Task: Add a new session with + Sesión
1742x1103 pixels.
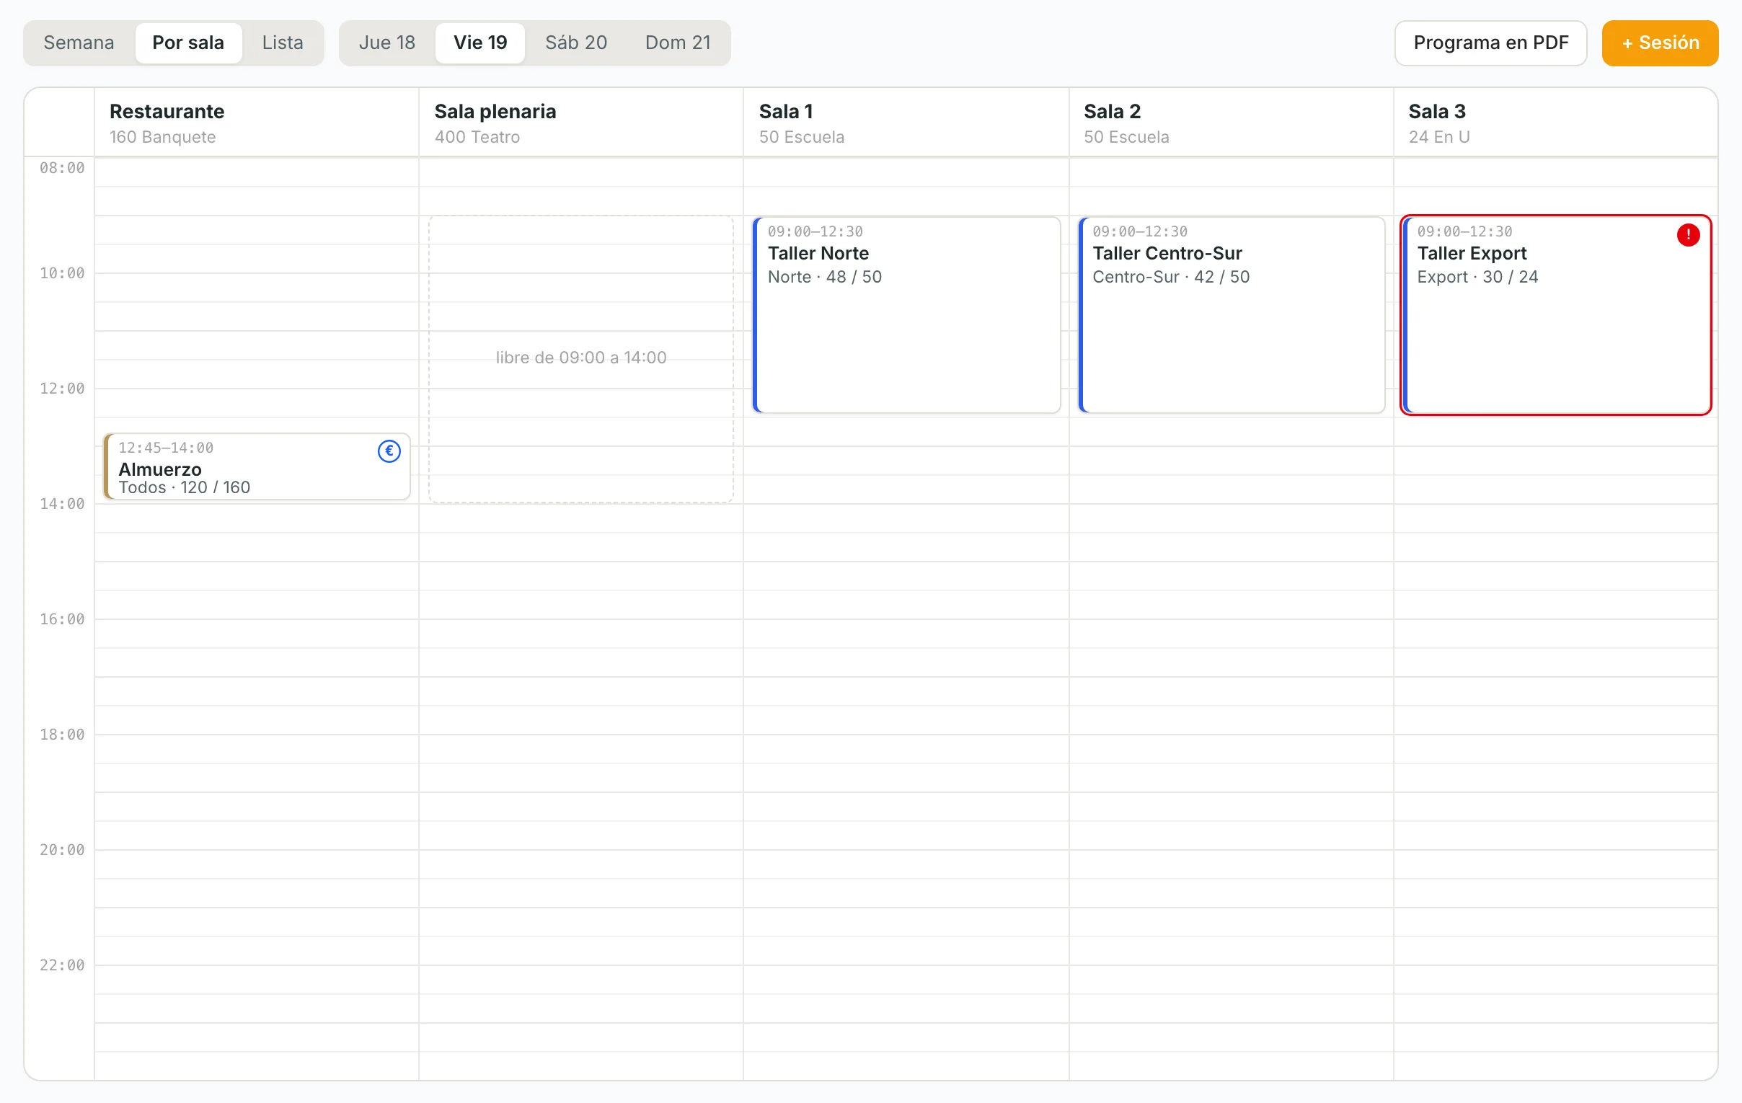Action: [1660, 43]
